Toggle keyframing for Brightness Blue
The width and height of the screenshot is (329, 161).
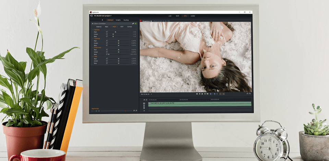click(107, 54)
